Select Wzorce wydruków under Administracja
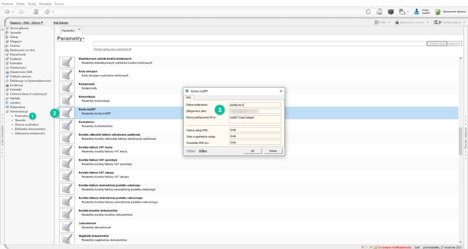The image size is (468, 249). (x=26, y=124)
